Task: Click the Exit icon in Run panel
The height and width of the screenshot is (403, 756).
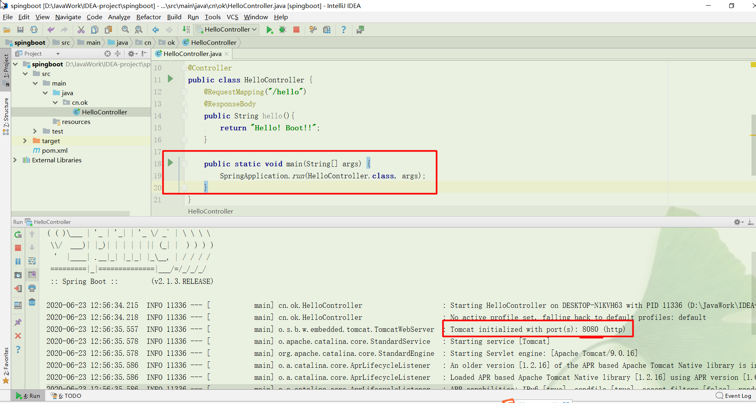Action: click(x=18, y=289)
